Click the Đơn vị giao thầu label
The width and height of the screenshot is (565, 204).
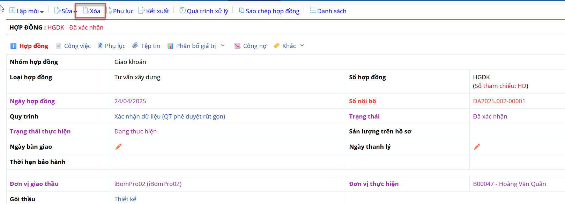(34, 184)
